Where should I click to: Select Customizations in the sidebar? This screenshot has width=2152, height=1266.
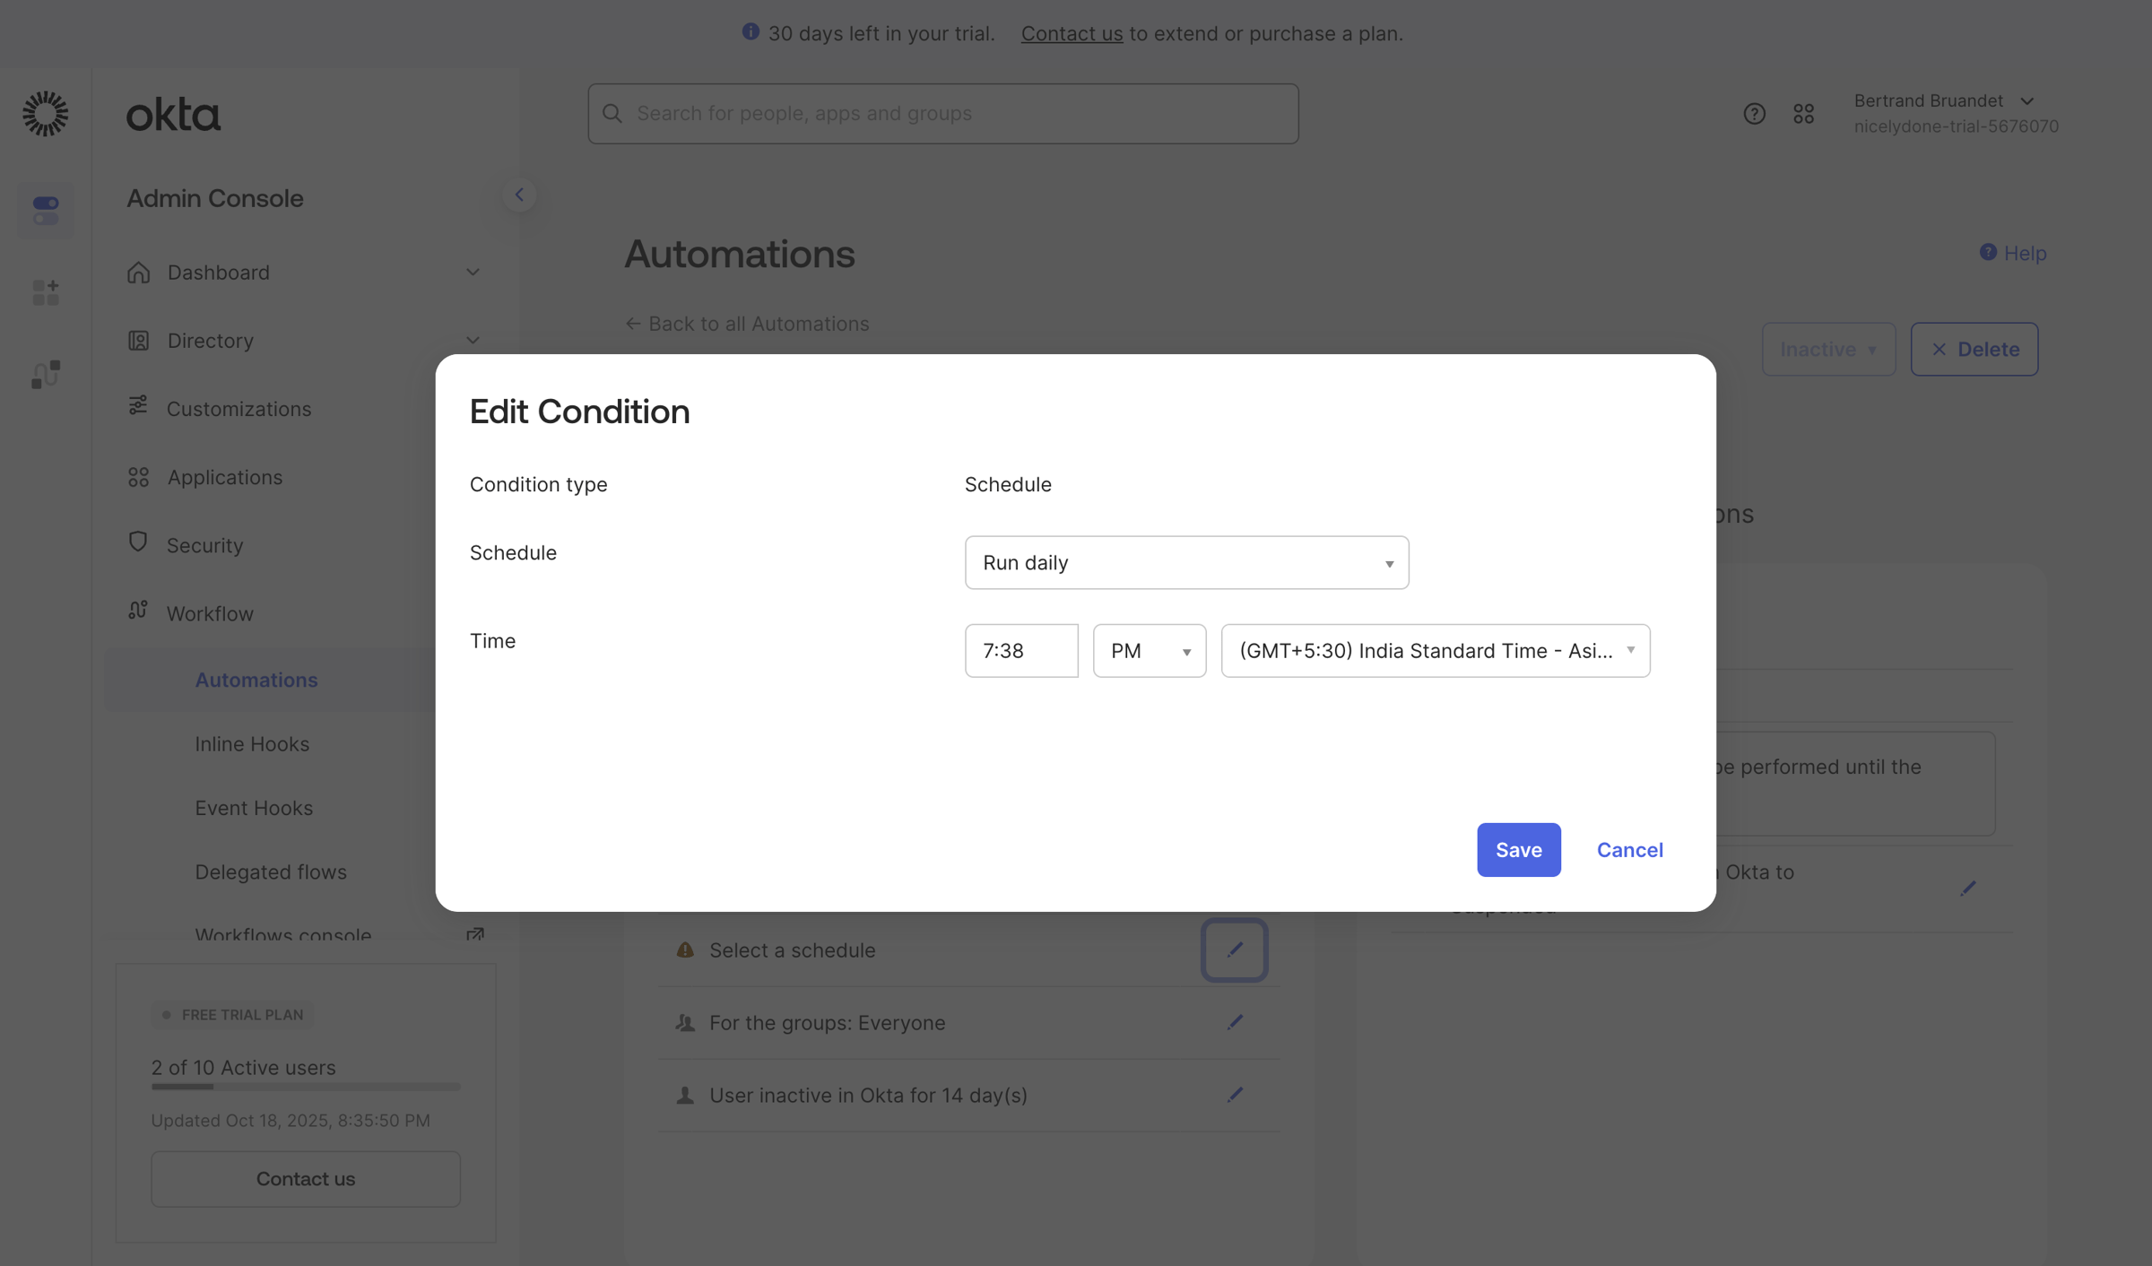point(239,409)
